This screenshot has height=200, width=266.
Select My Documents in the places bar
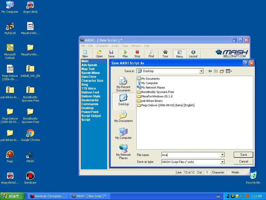coord(123,116)
